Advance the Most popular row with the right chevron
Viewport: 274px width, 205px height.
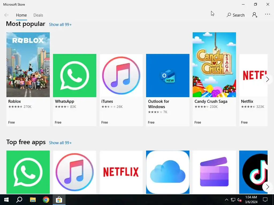point(268,80)
